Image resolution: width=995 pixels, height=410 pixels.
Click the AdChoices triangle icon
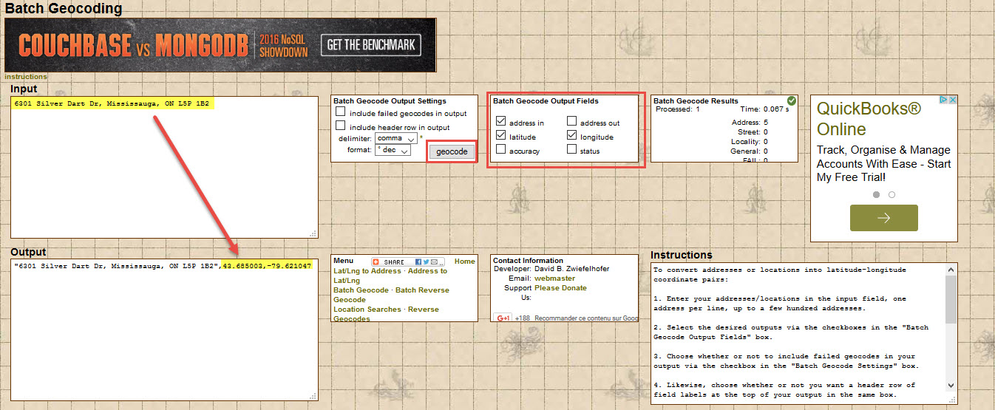[x=943, y=100]
